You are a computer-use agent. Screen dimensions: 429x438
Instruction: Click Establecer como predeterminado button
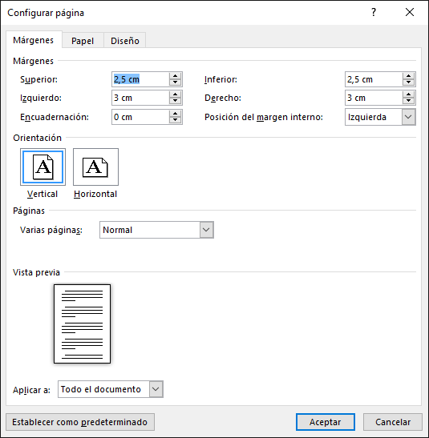79,422
